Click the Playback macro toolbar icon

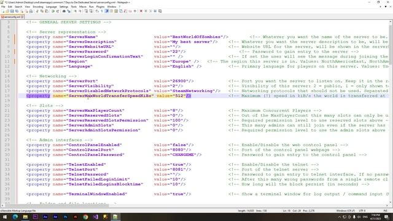[x=150, y=11]
